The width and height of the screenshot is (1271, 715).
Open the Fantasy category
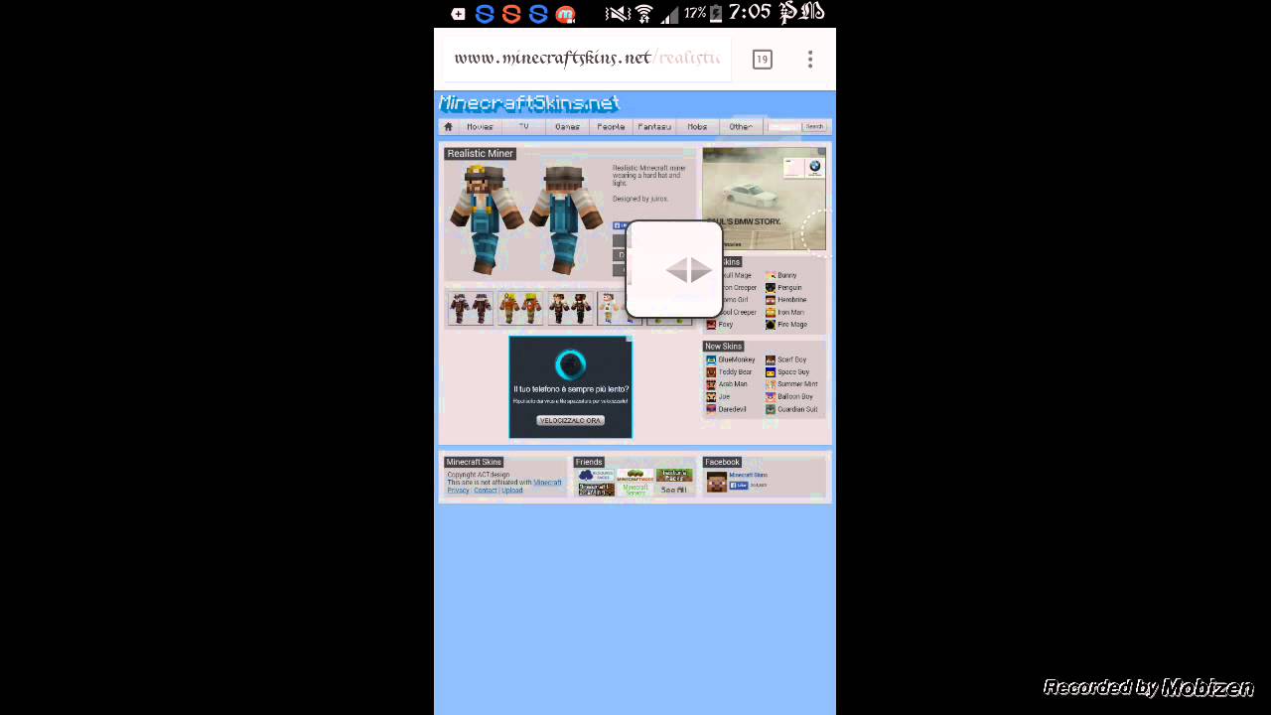pos(654,127)
